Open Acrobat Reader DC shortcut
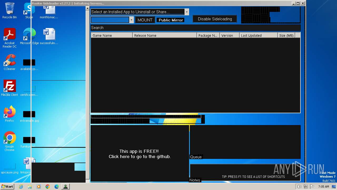Screen dimensions: 337x190 pos(9,38)
